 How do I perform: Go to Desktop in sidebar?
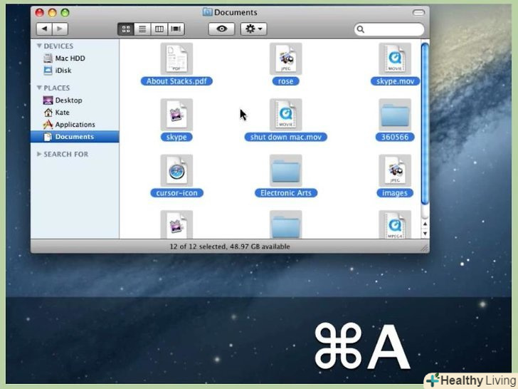pyautogui.click(x=68, y=100)
